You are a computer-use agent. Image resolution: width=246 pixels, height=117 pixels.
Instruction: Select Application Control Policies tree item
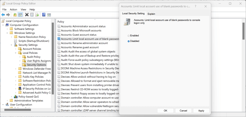(x=37, y=84)
